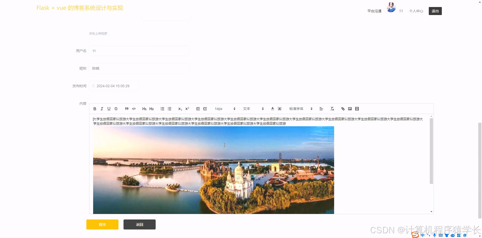Open the 标准字体 font family dropdown
Viewport: 482px width, 238px height.
pos(301,109)
